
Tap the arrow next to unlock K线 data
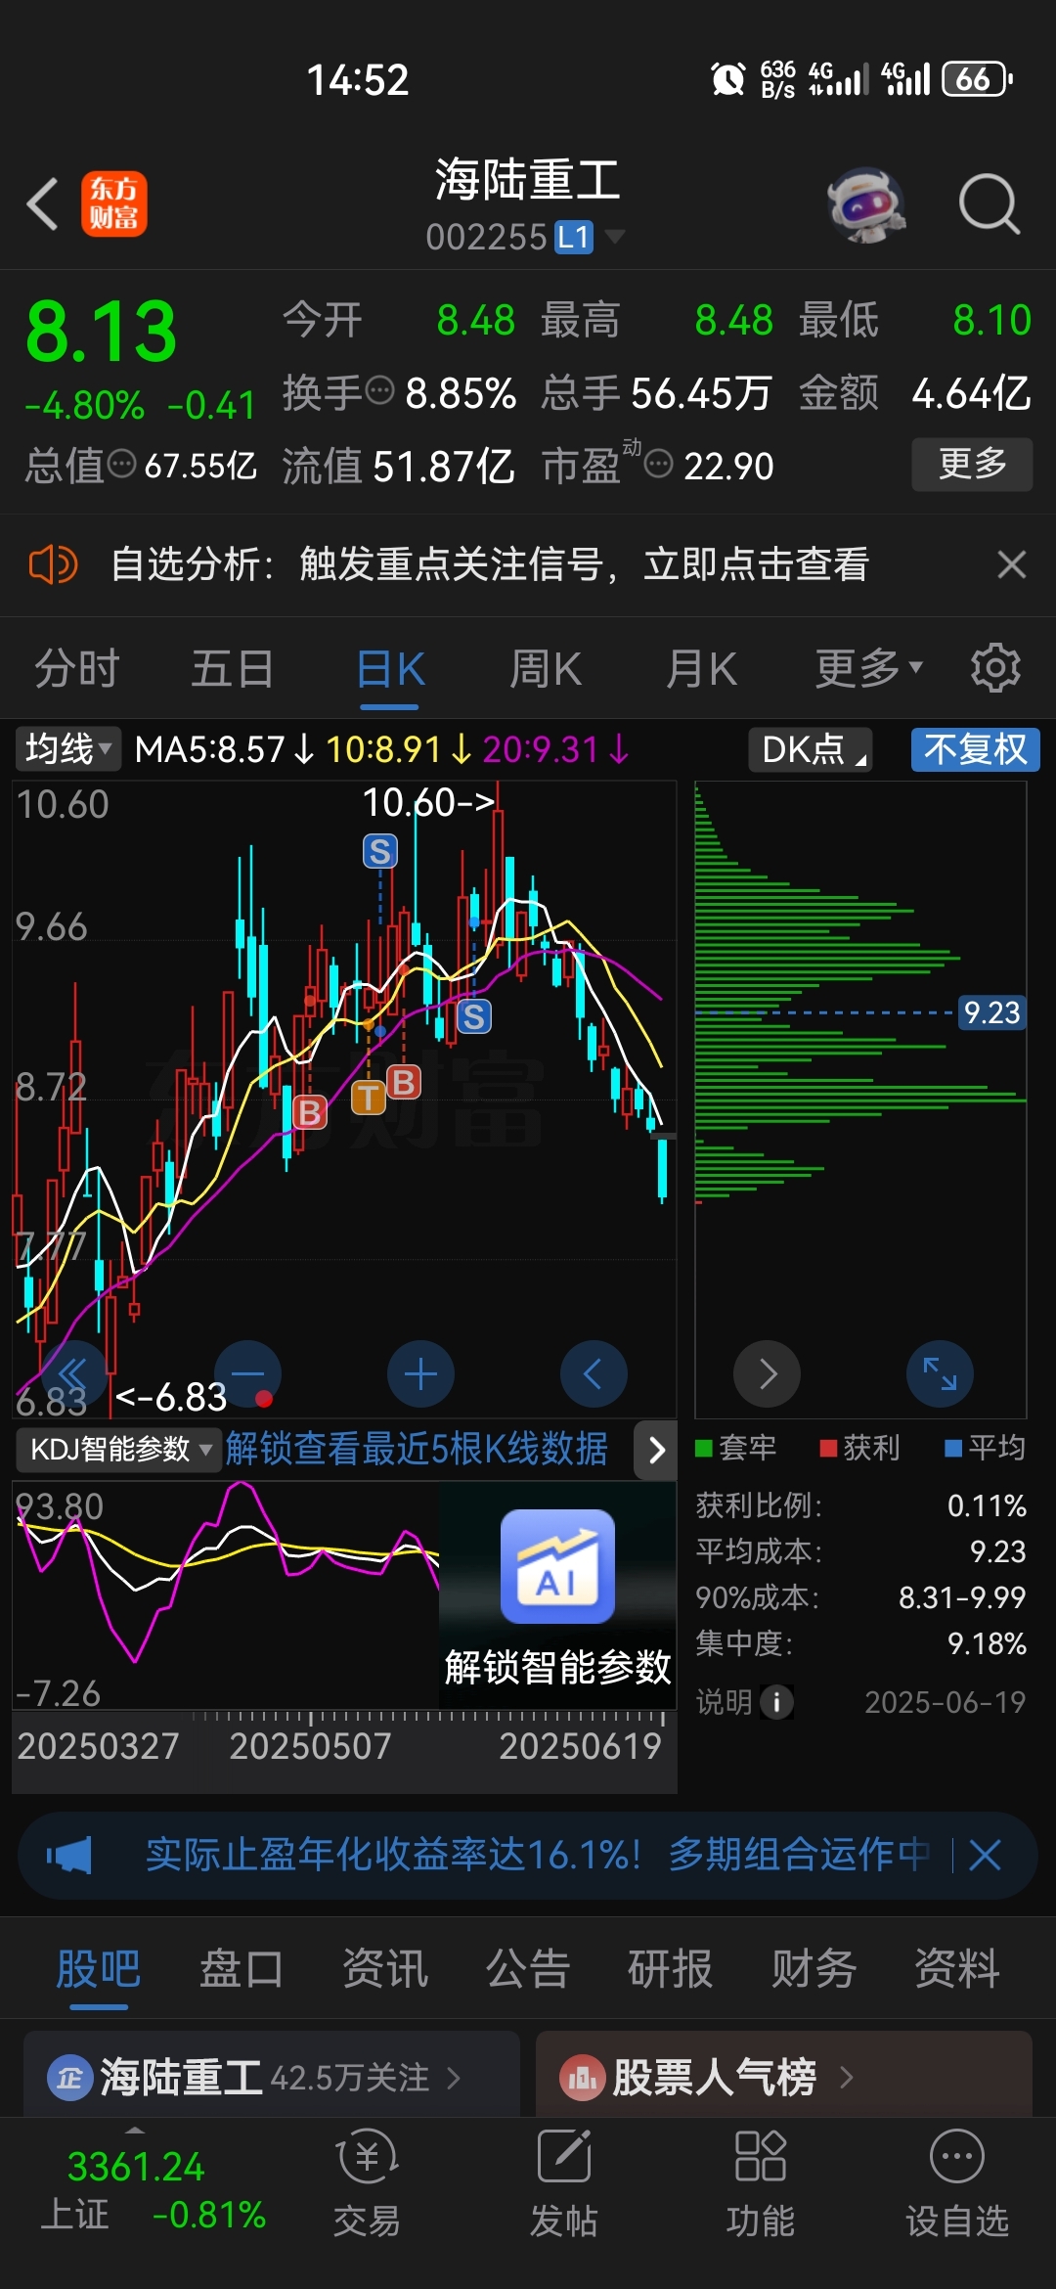(656, 1449)
